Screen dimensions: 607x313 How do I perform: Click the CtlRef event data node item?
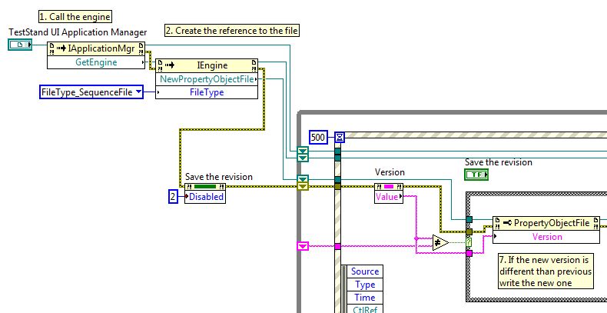click(x=365, y=309)
